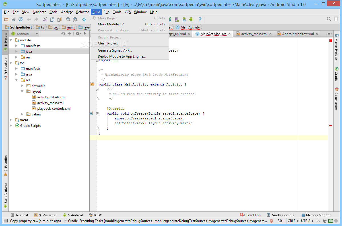Viewport: 342px width, 226px height.
Task: Open the 0: Messages tool window
Action: click(46, 215)
